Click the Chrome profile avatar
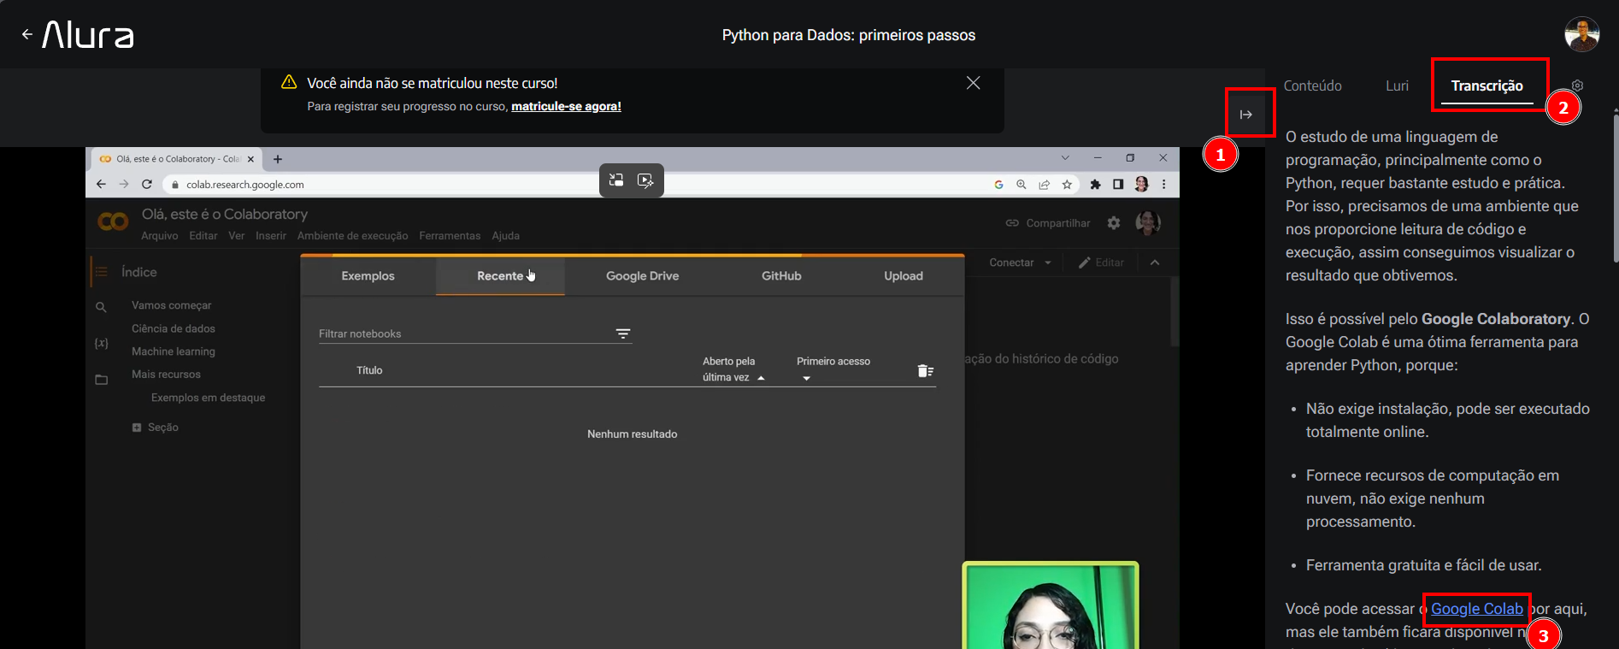 coord(1141,184)
